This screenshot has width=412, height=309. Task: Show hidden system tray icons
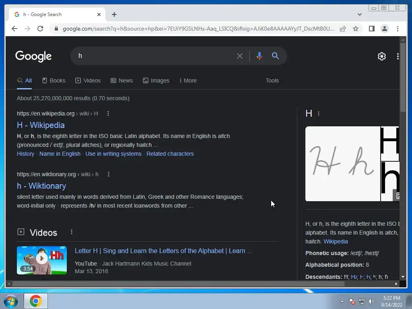(x=342, y=301)
